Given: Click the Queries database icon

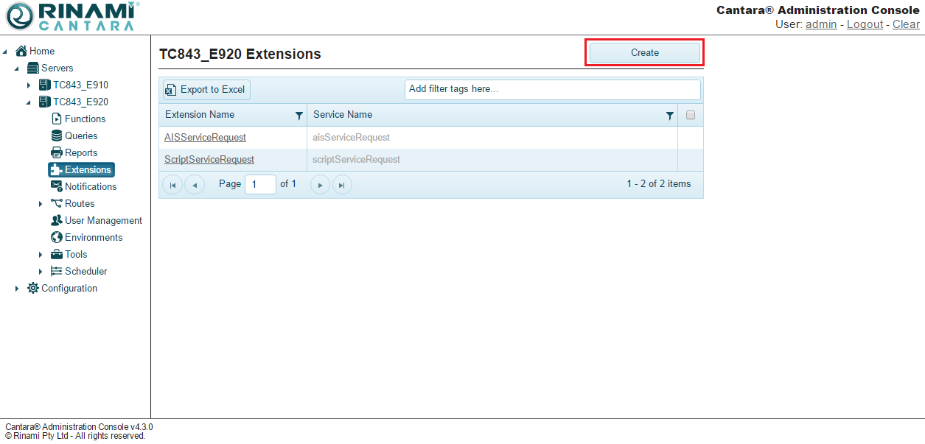Looking at the screenshot, I should [57, 135].
